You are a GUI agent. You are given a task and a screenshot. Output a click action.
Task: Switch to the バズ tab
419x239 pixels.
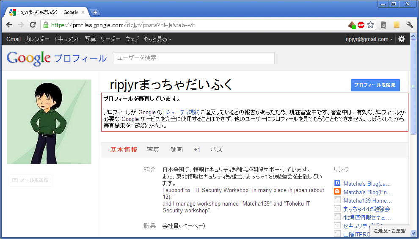click(x=216, y=150)
